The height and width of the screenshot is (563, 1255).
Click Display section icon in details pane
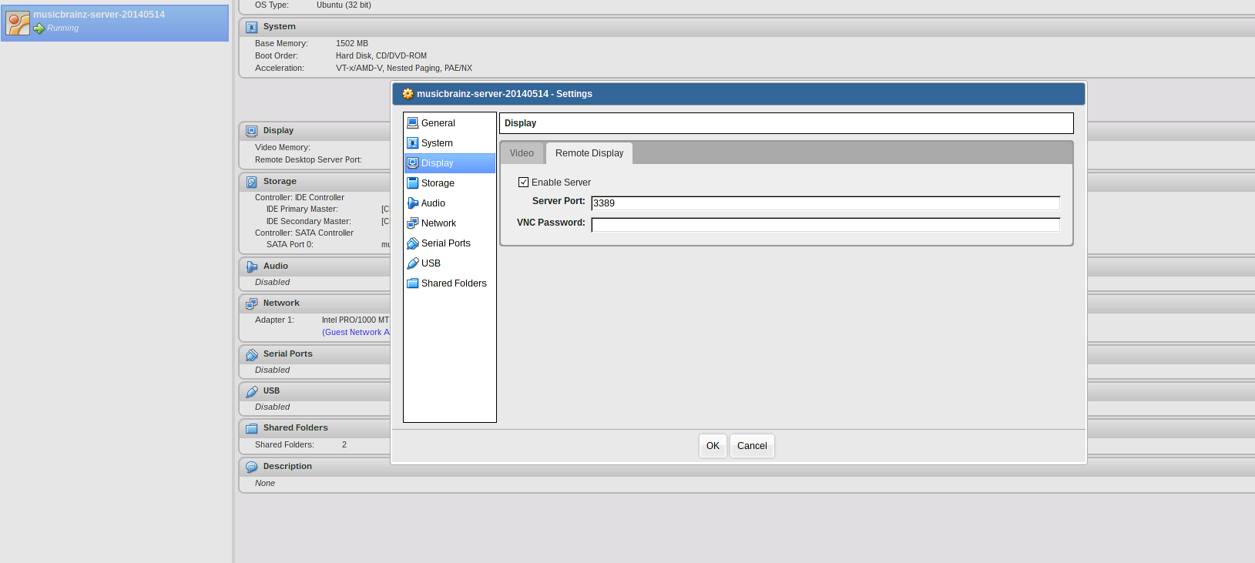click(251, 131)
